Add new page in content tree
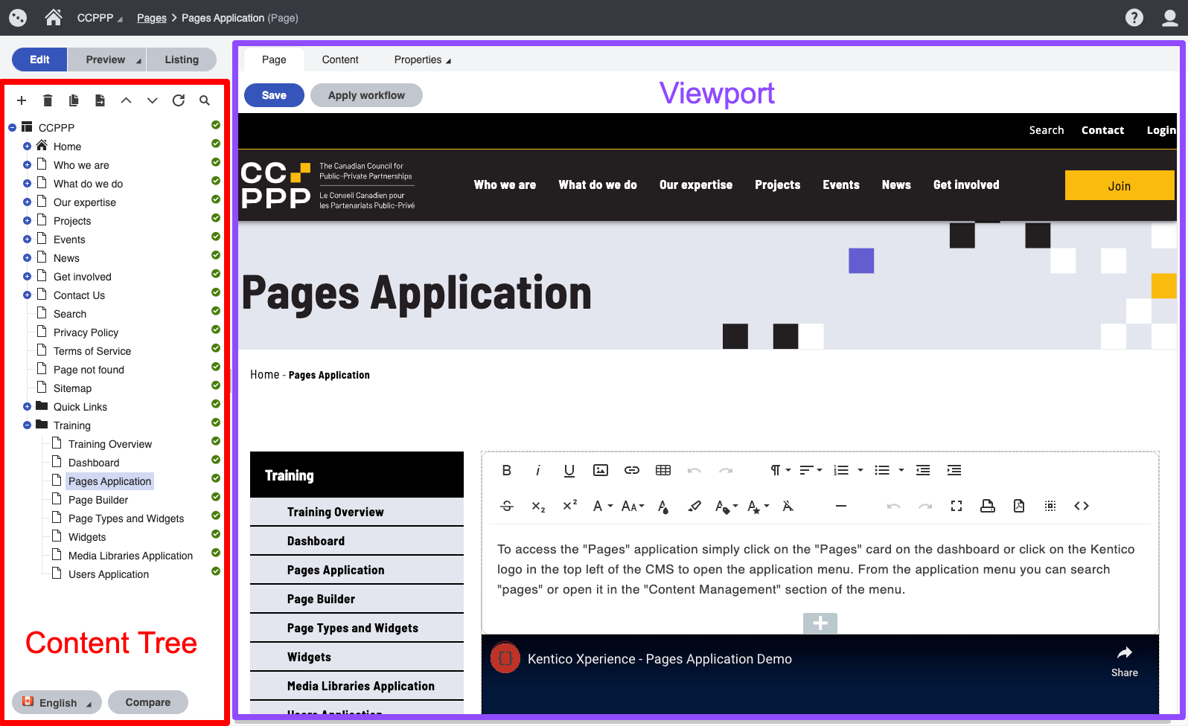1188x726 pixels. [x=22, y=100]
